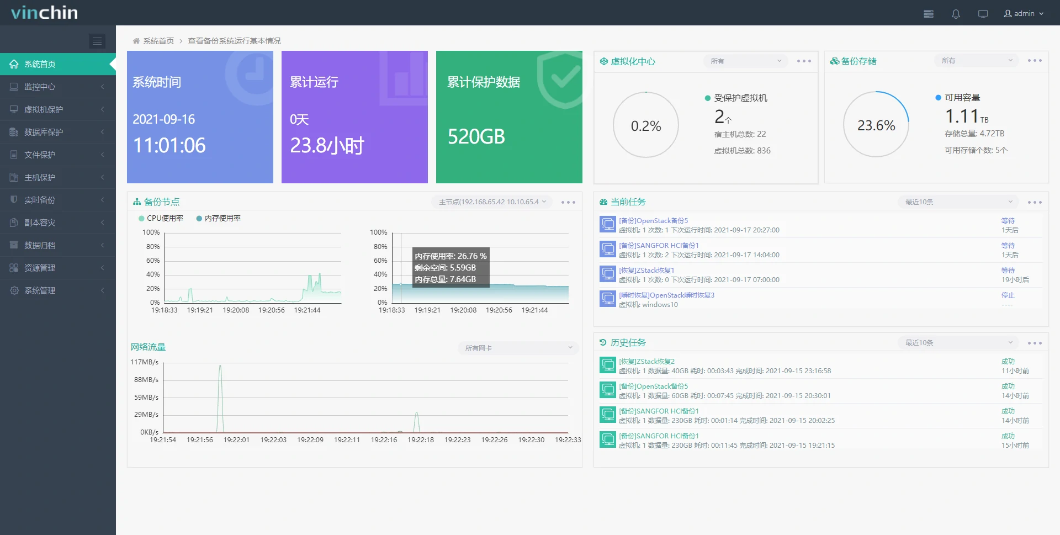The image size is (1060, 535).
Task: Expand 监控中心 sidebar menu
Action: point(58,87)
